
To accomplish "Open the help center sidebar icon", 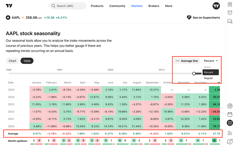I will (230, 141).
